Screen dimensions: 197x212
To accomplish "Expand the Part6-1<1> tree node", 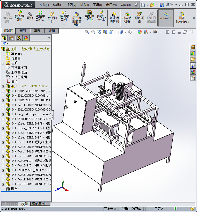I will [3, 142].
